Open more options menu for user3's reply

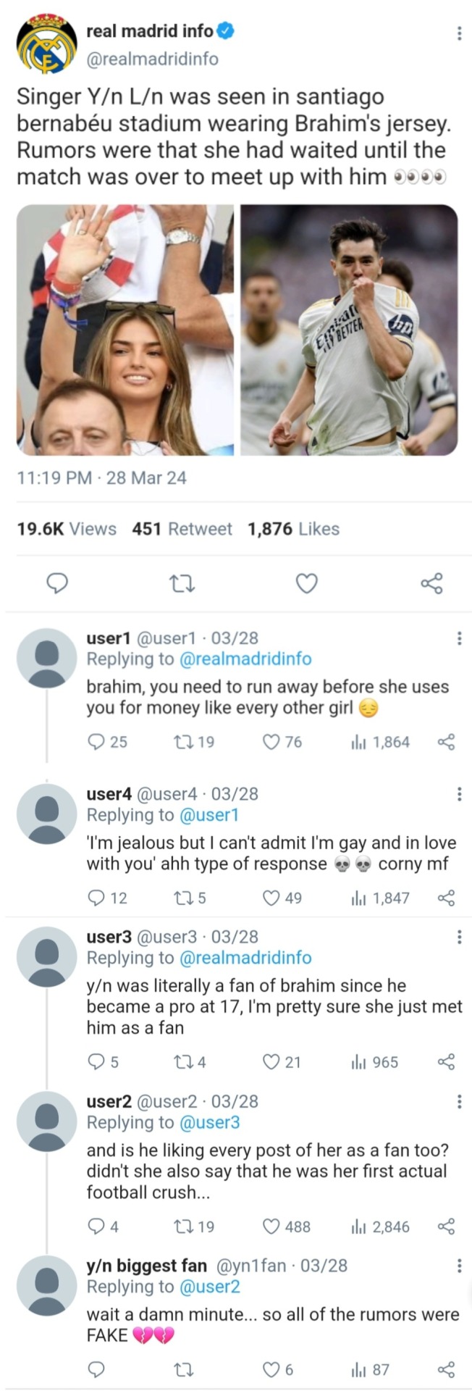click(458, 937)
